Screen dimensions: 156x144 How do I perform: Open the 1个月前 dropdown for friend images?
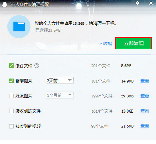click(x=60, y=95)
